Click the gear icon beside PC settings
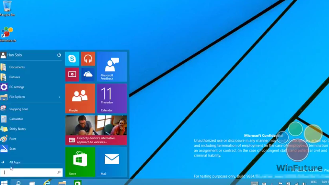 [4, 87]
